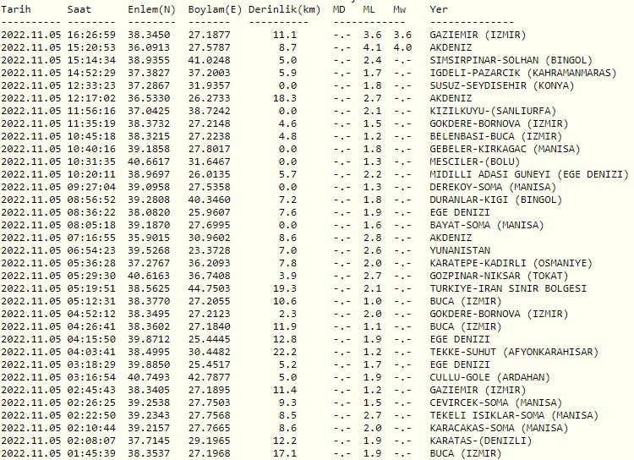Click the Derinlik(km) column header

[x=285, y=8]
